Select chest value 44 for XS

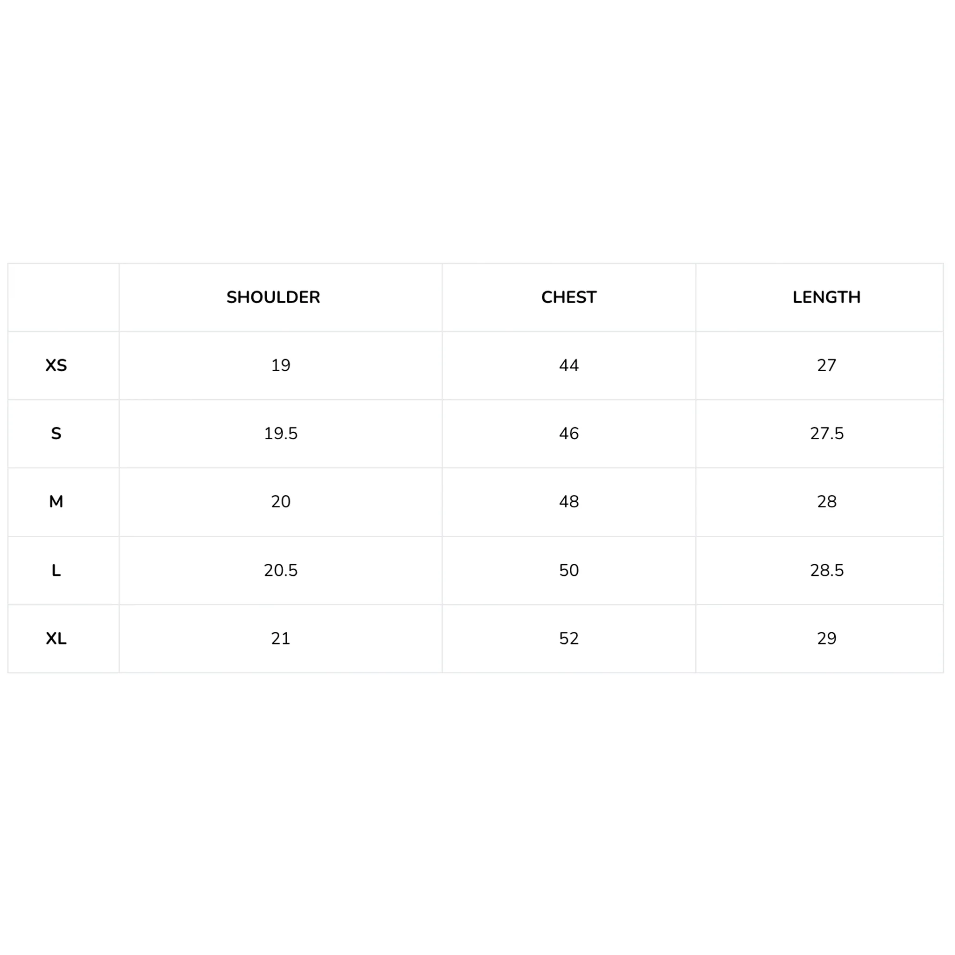coord(568,365)
